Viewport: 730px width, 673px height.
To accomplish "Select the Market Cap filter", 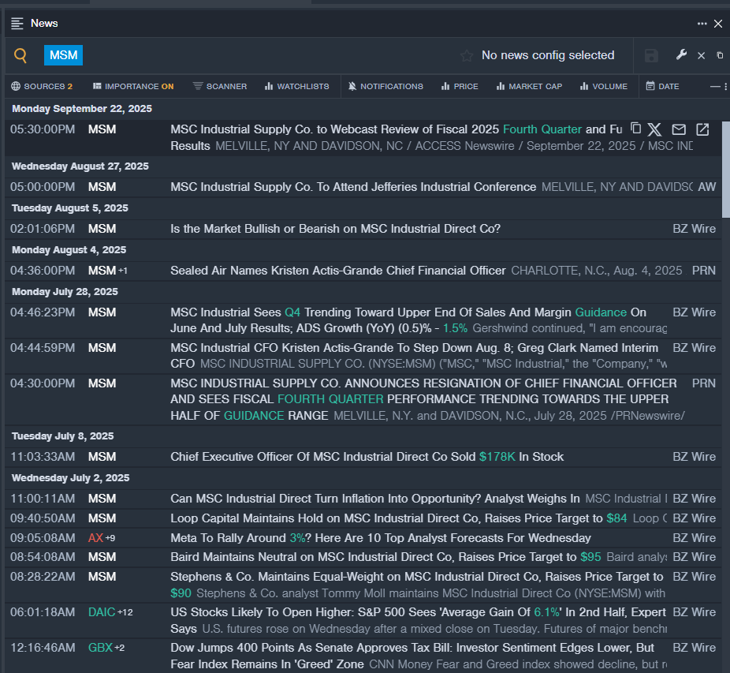I will click(529, 86).
